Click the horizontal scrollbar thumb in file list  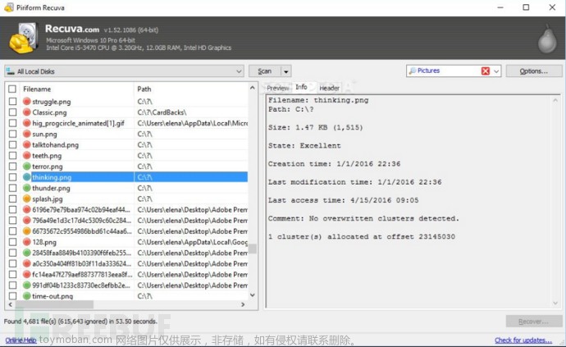click(x=54, y=304)
